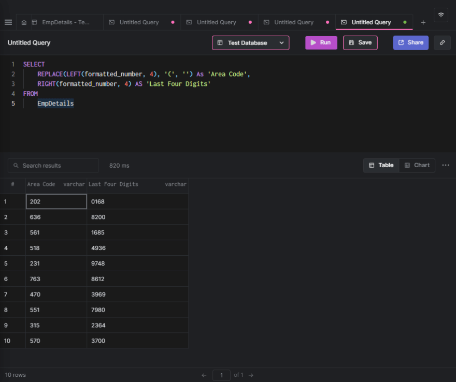Switch to Table view
The height and width of the screenshot is (382, 456).
coord(381,165)
